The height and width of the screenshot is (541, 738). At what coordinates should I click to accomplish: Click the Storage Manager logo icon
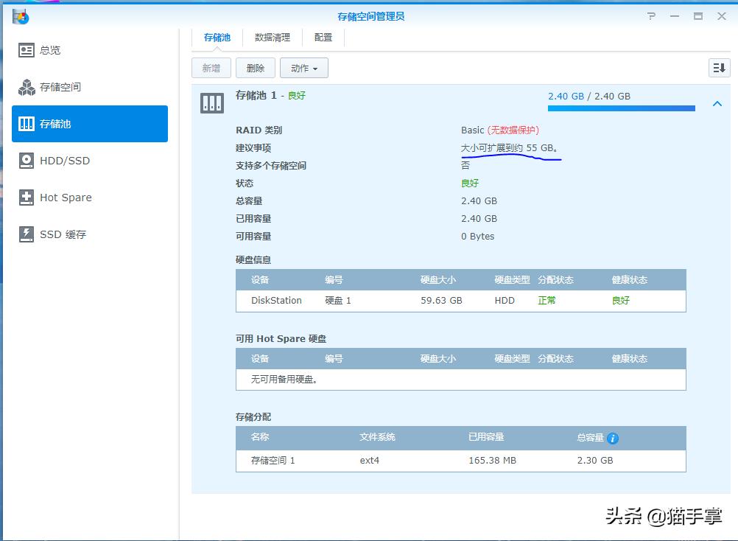[21, 16]
